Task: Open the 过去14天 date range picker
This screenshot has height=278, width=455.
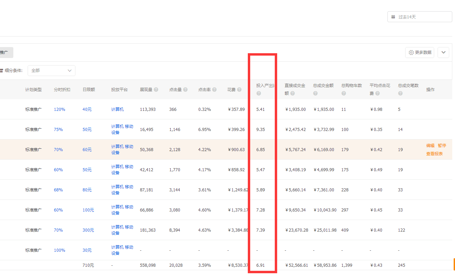Action: coord(420,17)
